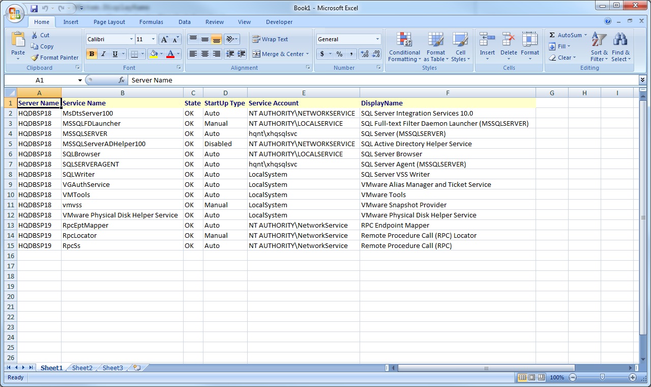Switch to Page Layout view in status bar

click(x=531, y=377)
